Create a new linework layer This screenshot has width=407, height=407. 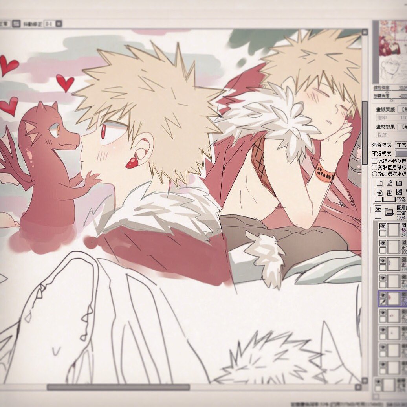389,183
